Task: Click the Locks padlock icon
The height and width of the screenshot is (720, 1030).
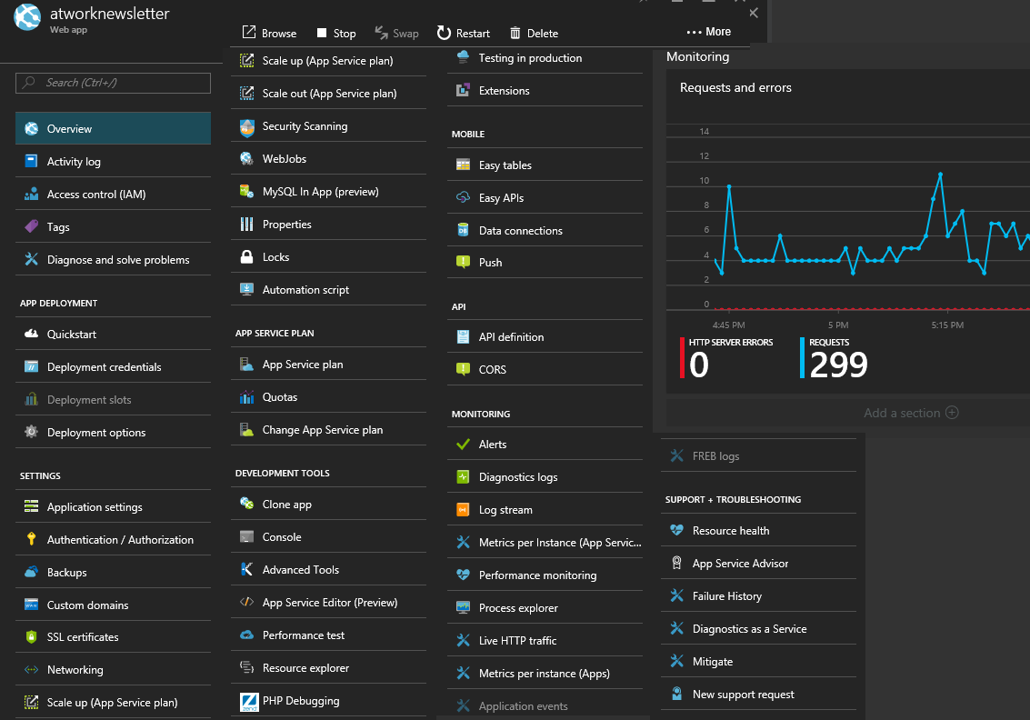Action: [246, 257]
